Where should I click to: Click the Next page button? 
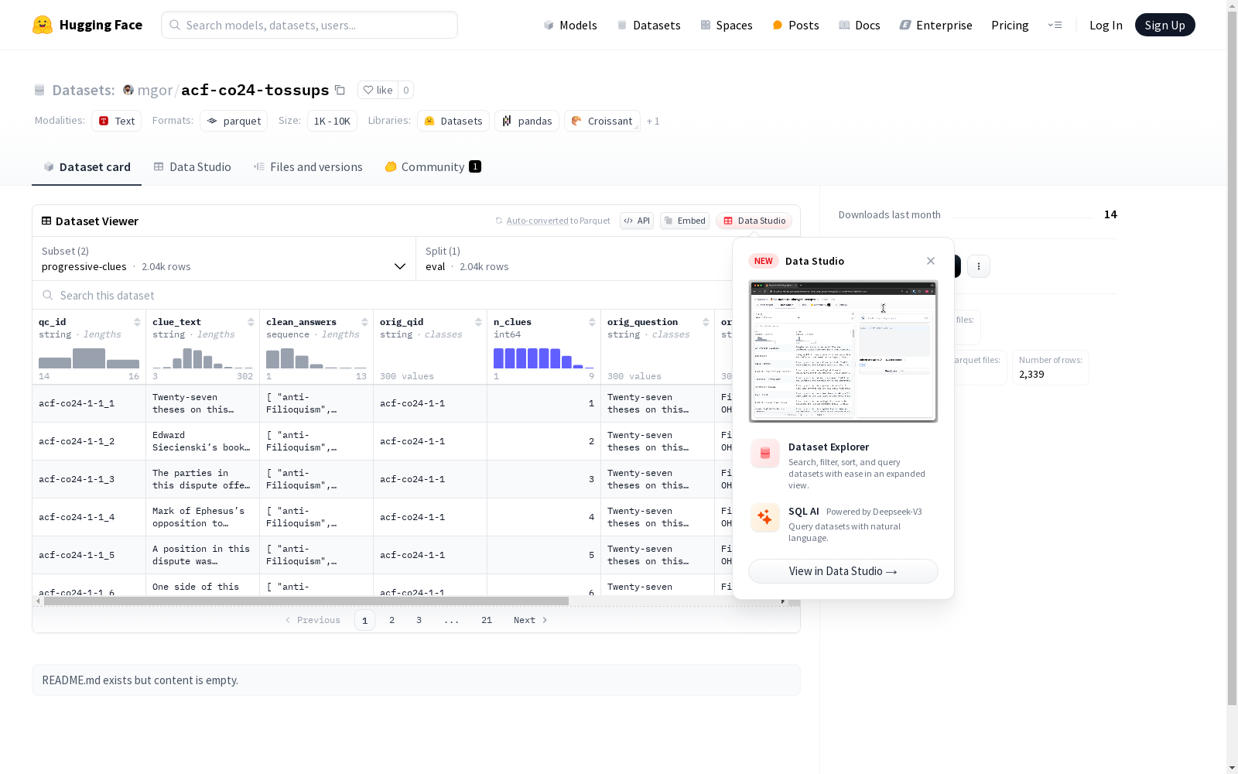pyautogui.click(x=531, y=620)
